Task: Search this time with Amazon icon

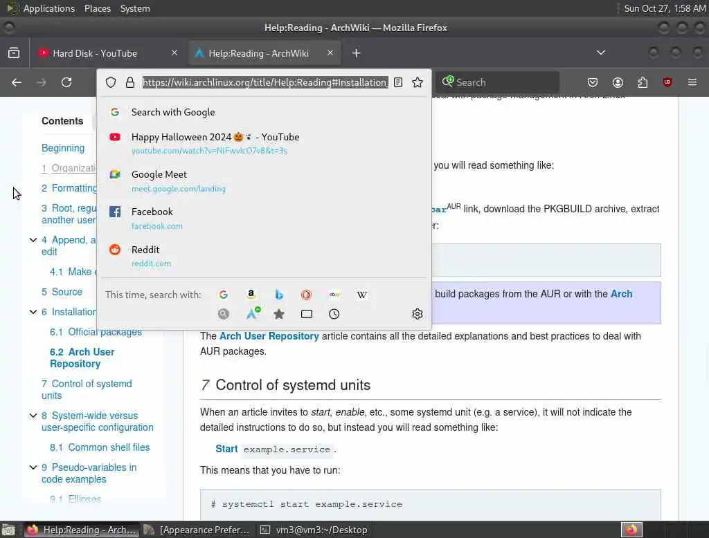Action: (251, 295)
